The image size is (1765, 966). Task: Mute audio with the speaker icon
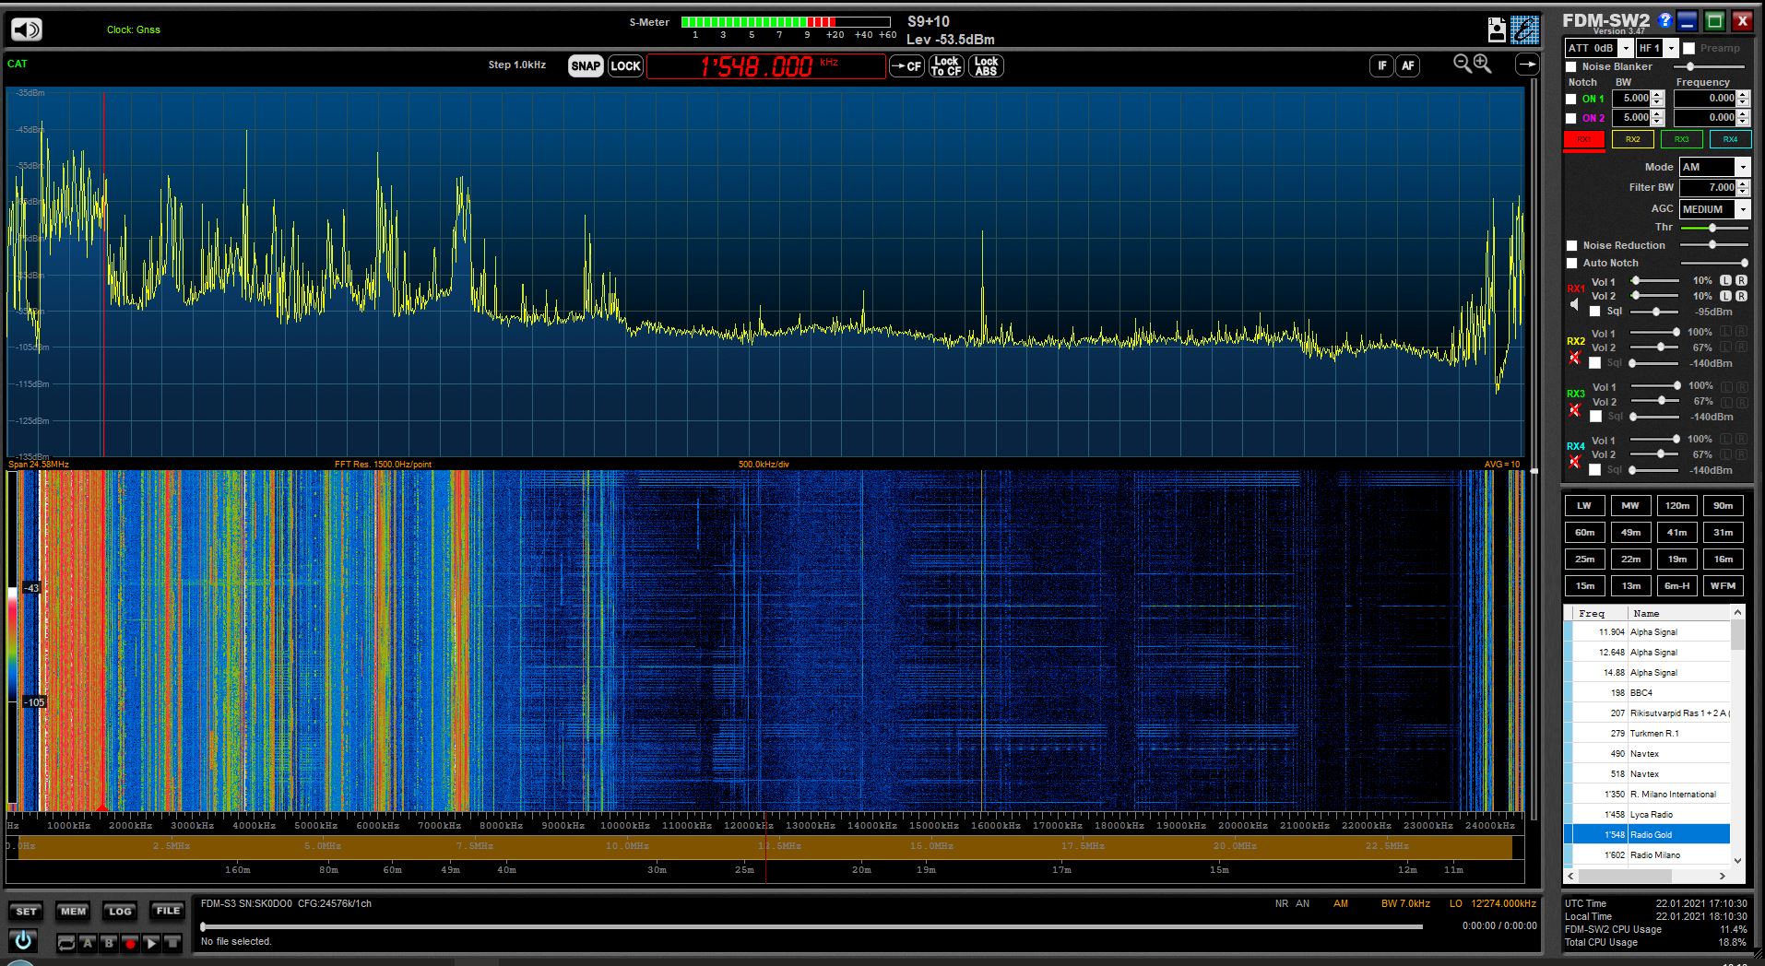pyautogui.click(x=27, y=29)
